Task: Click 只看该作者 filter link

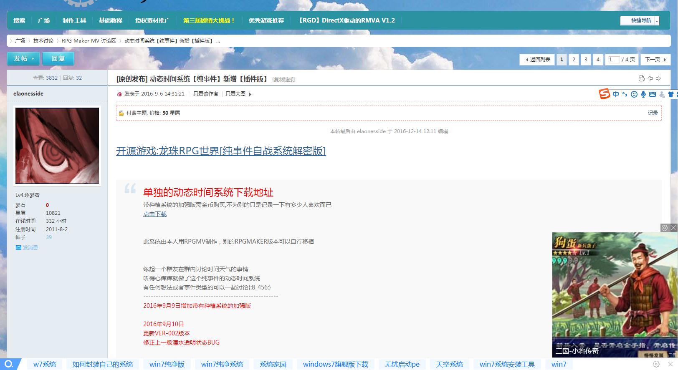Action: 206,94
